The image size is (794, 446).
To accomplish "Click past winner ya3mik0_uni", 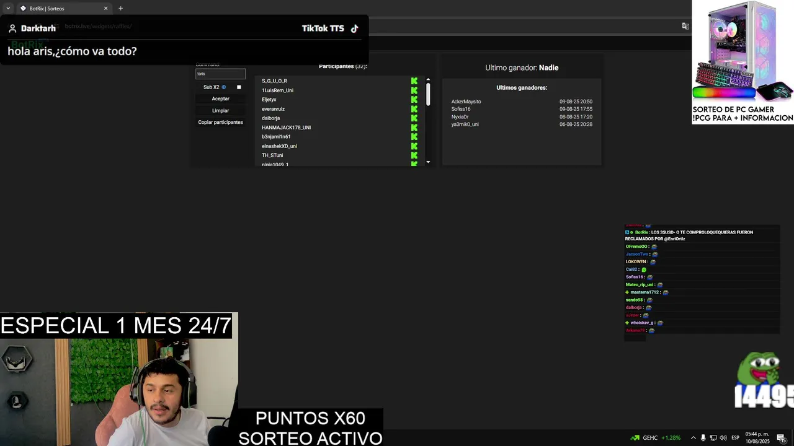I will tap(465, 125).
